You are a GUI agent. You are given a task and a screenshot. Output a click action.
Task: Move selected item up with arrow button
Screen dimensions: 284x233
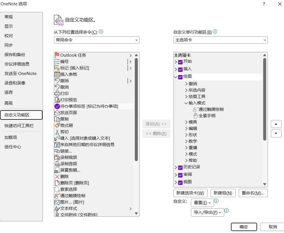click(276, 124)
